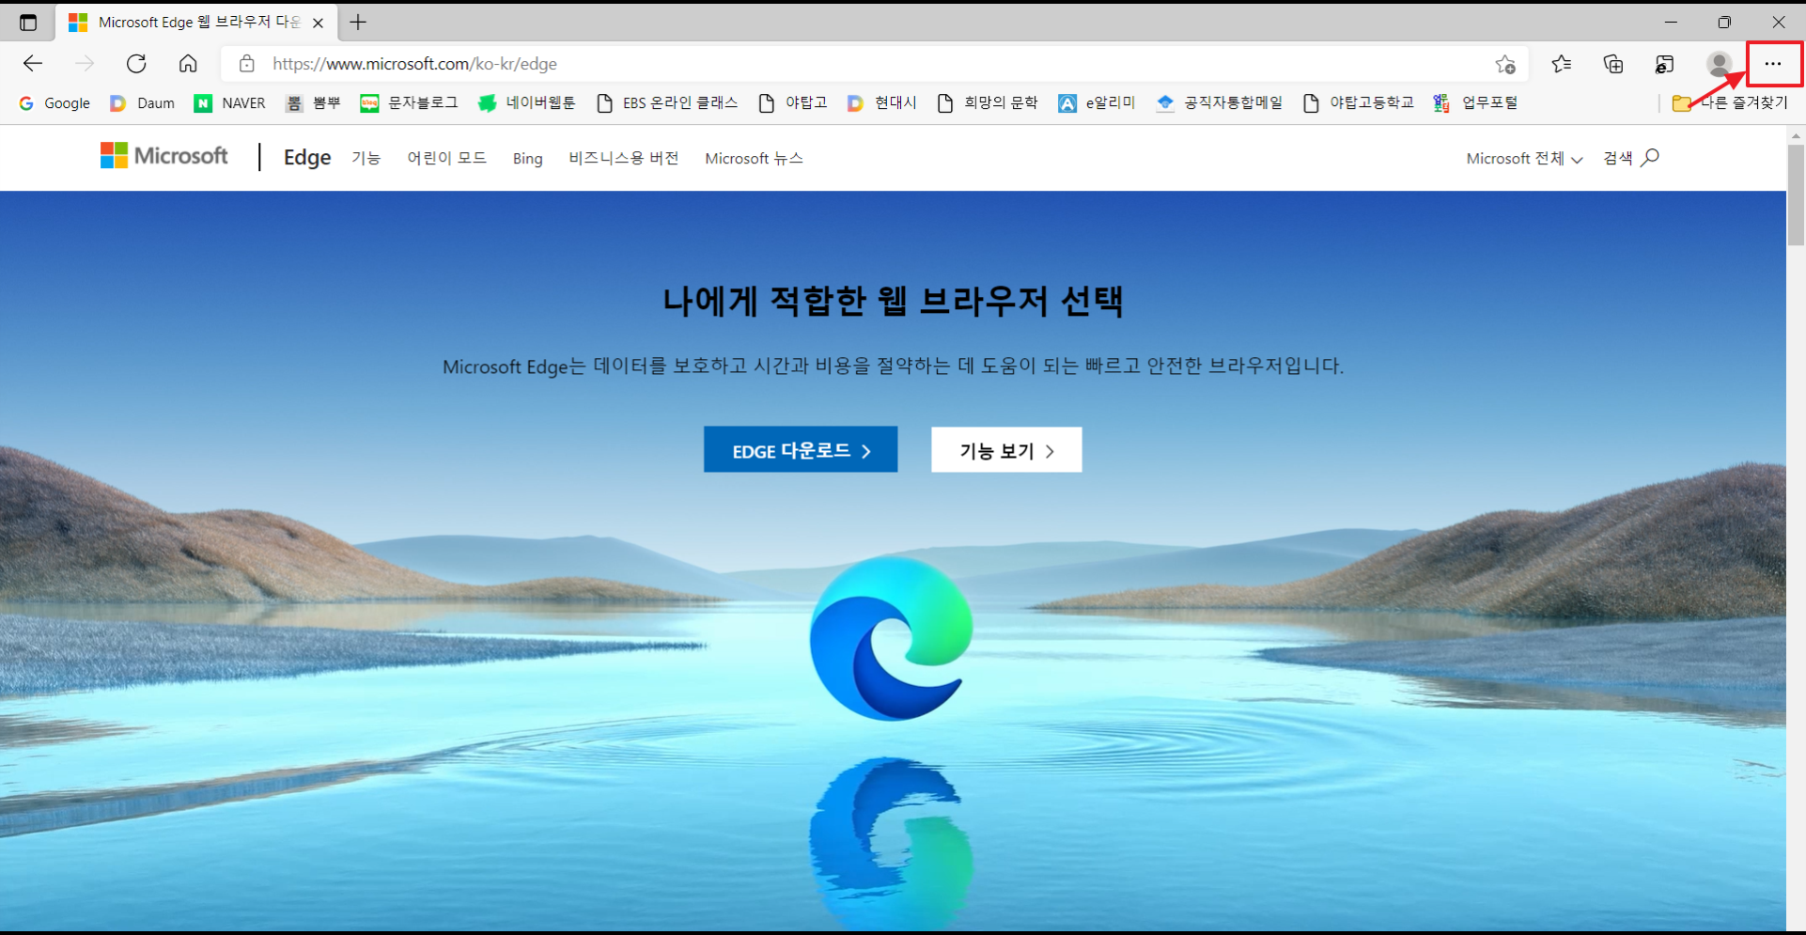Add this page to favorites star
Viewport: 1806px width, 935px height.
point(1505,64)
